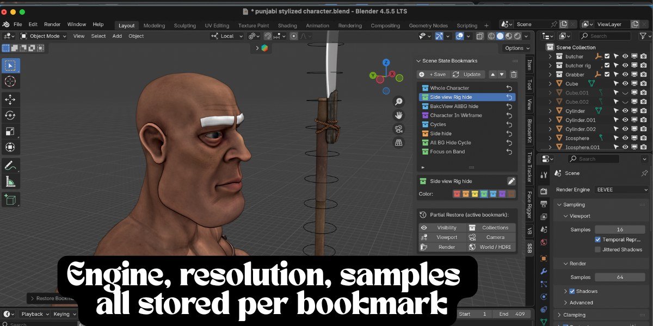Open the Face Rigger sidebar tab
The width and height of the screenshot is (653, 326).
[529, 204]
